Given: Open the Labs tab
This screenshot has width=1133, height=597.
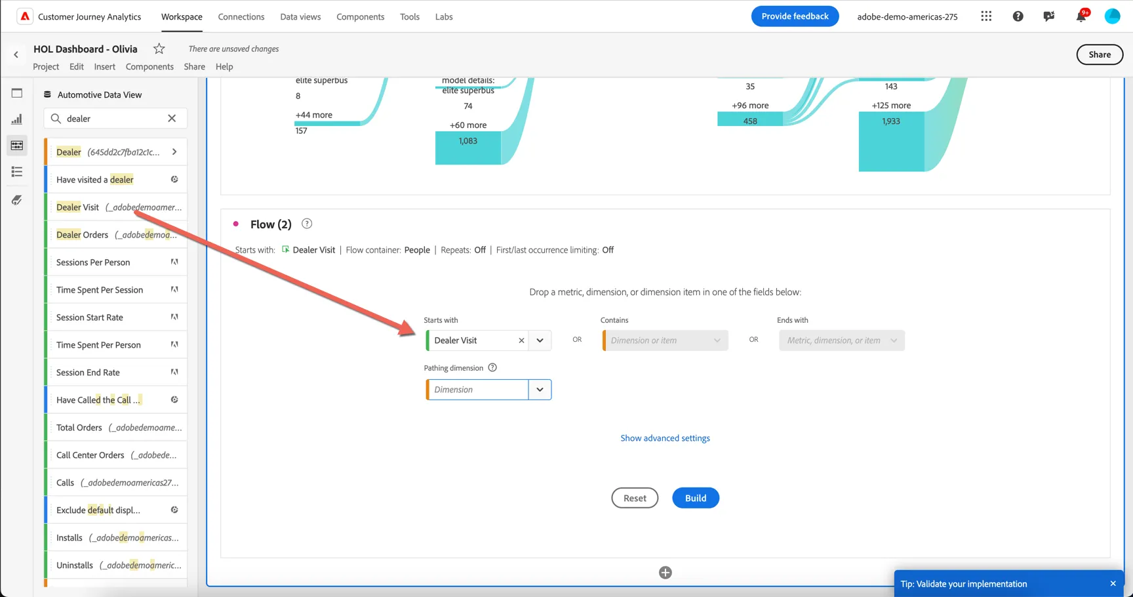Looking at the screenshot, I should pyautogui.click(x=444, y=16).
